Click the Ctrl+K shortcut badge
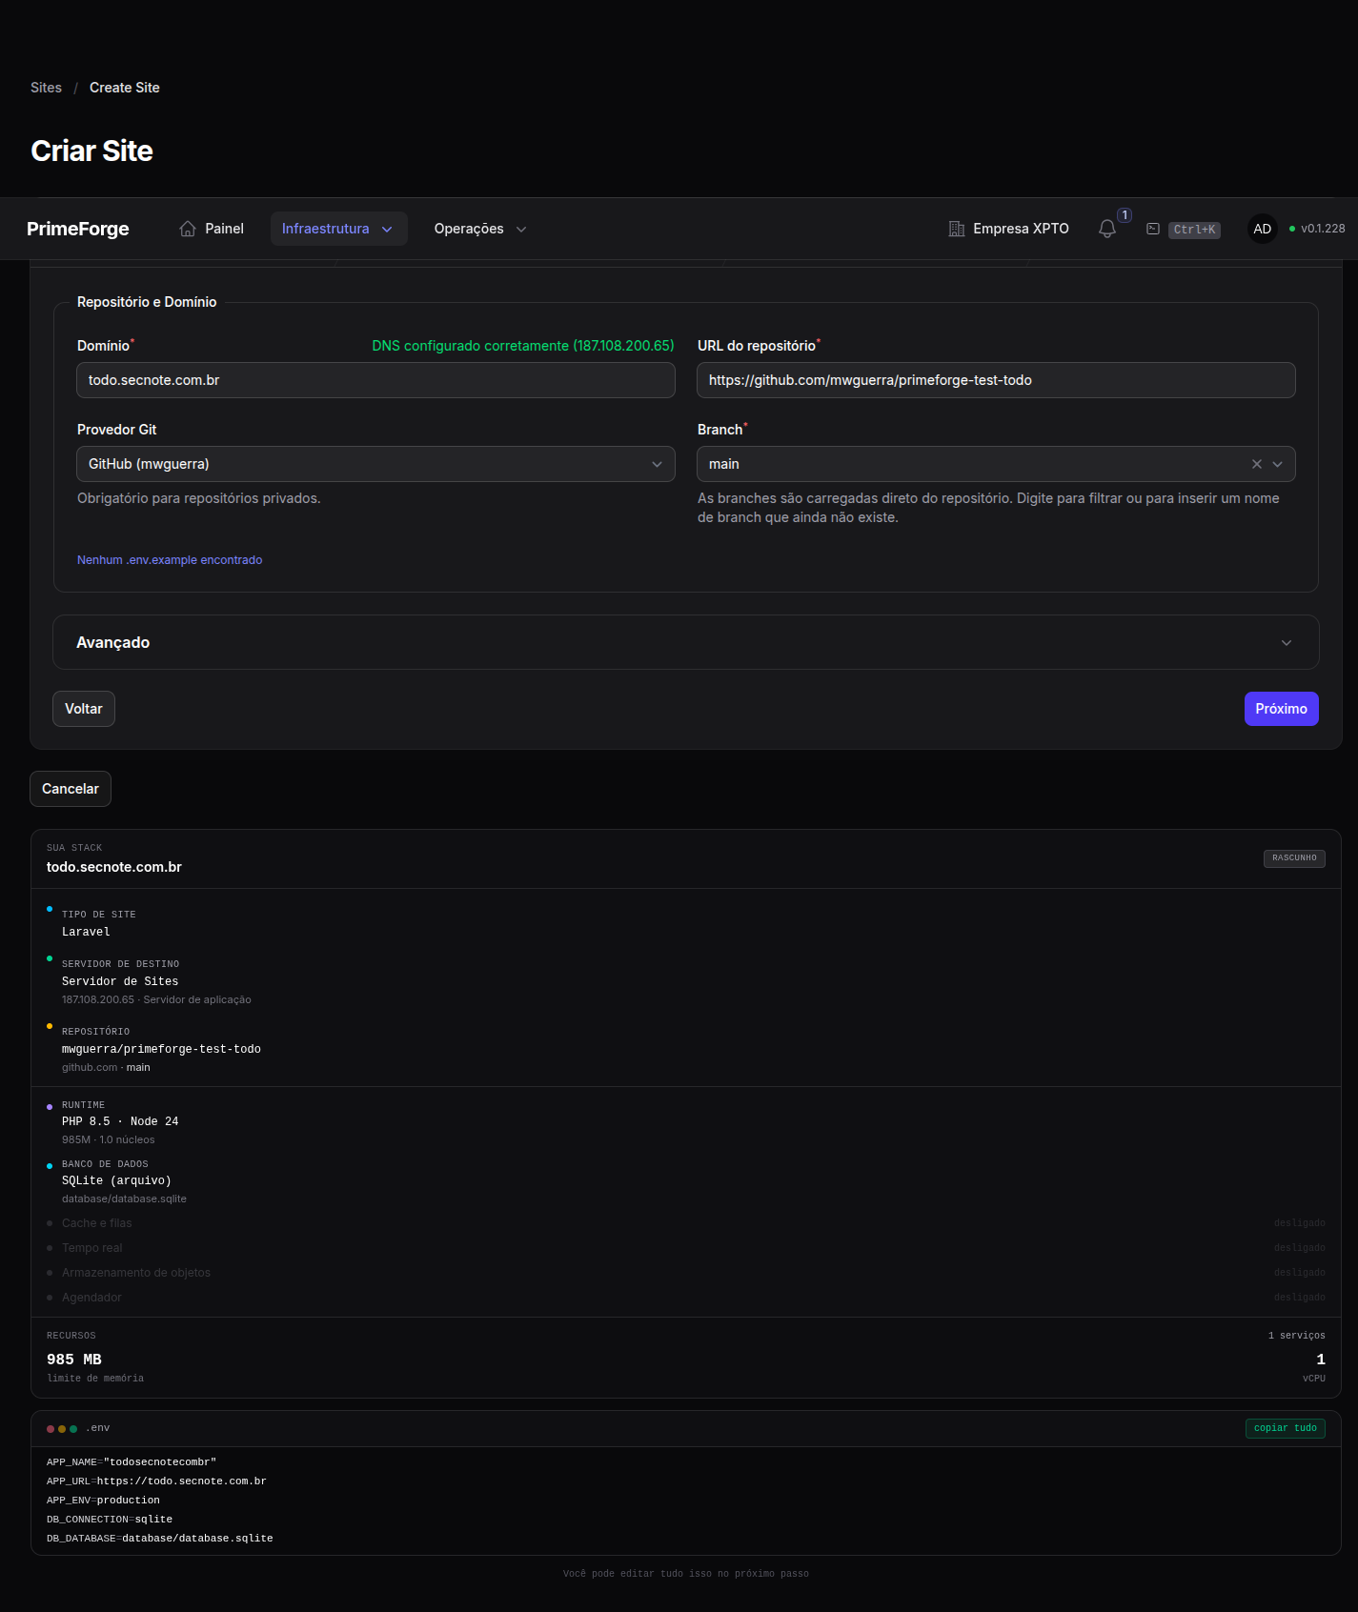This screenshot has height=1612, width=1358. 1194,230
